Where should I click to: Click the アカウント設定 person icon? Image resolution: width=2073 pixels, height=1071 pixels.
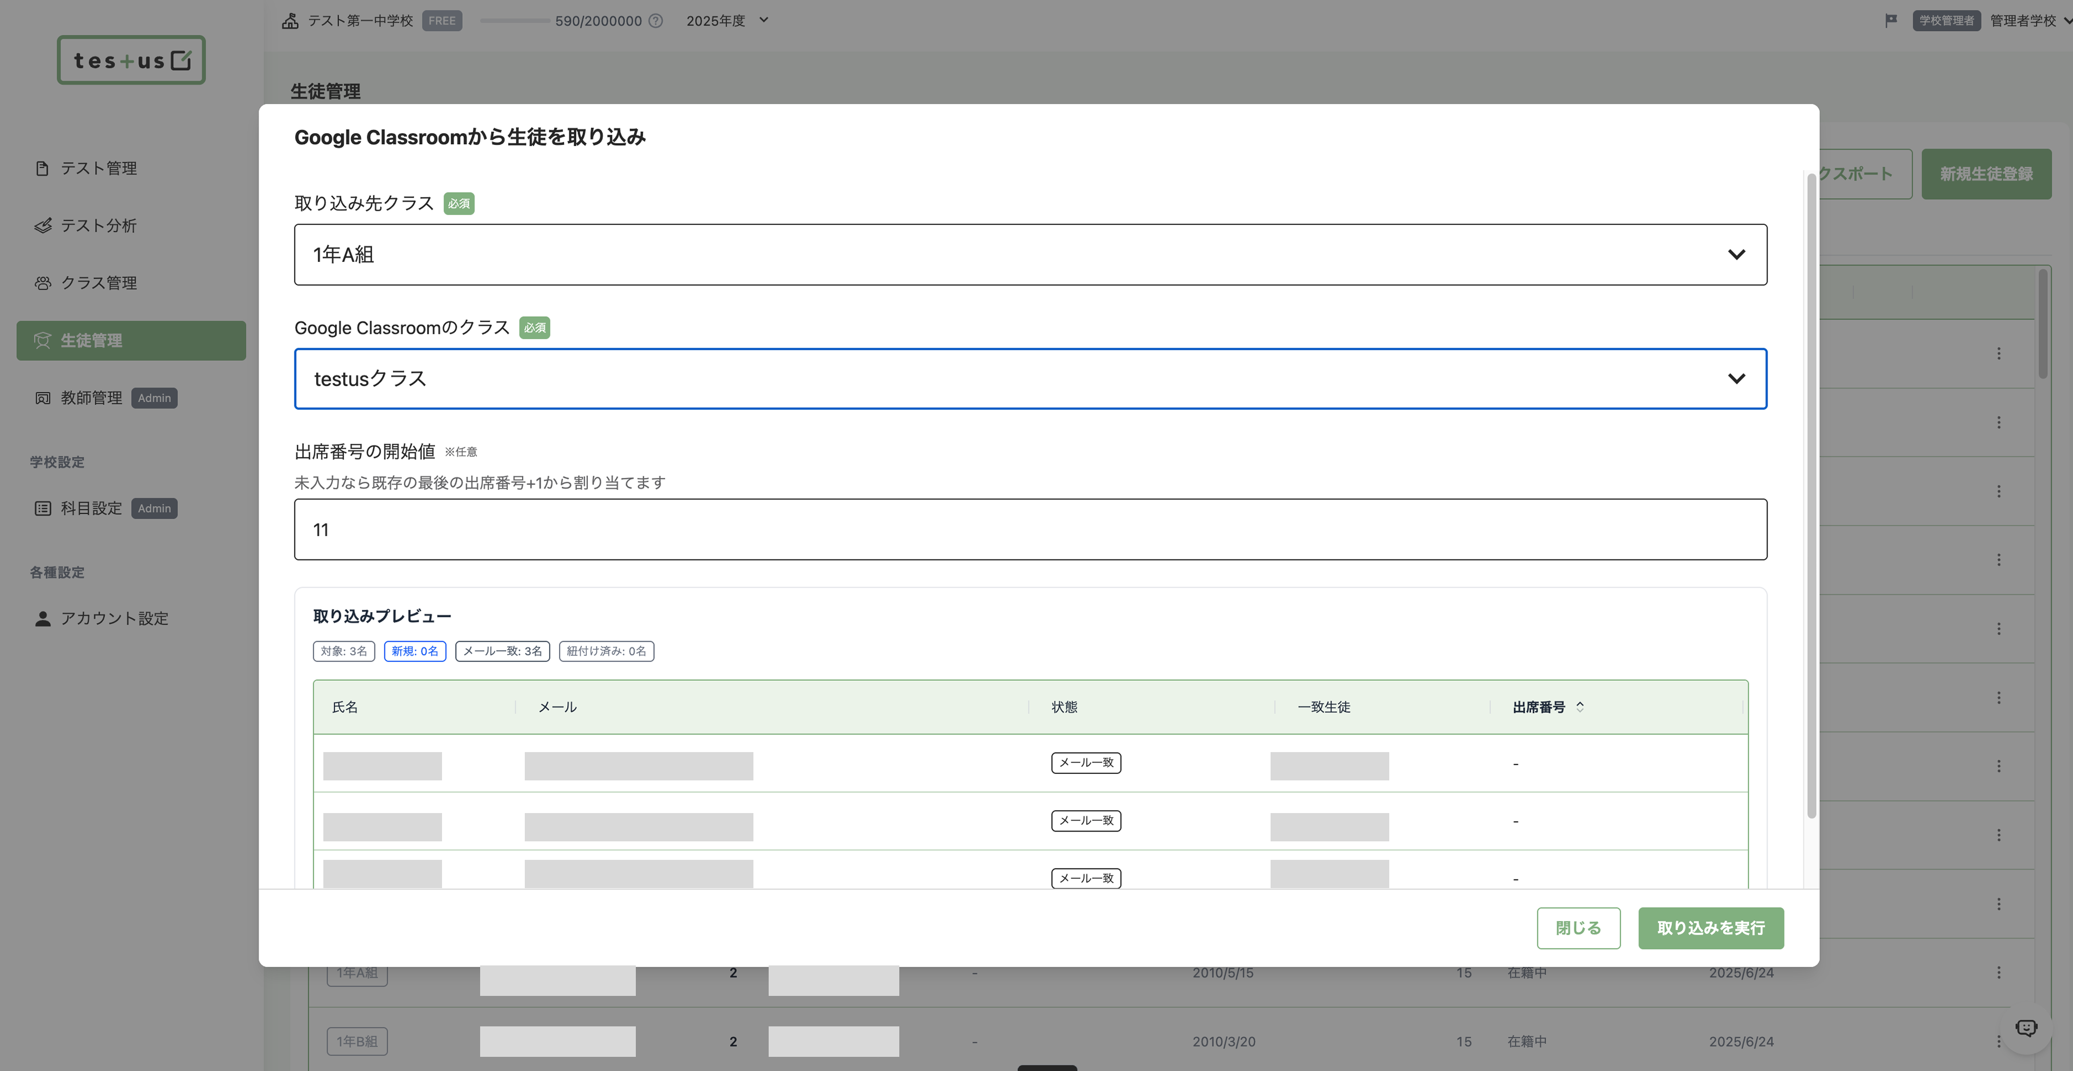click(42, 619)
